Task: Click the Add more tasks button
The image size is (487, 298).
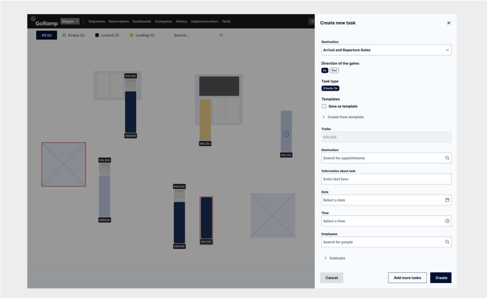Action: pos(407,278)
